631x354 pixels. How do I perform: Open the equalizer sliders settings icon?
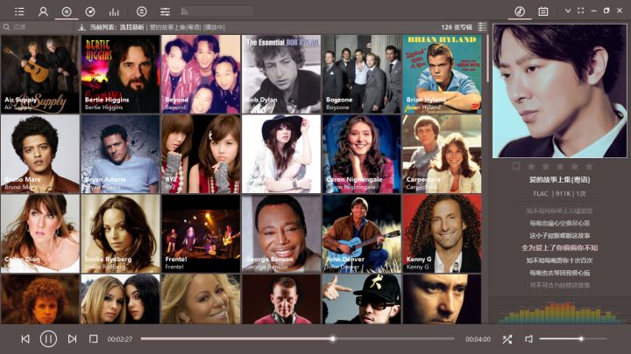tap(165, 11)
